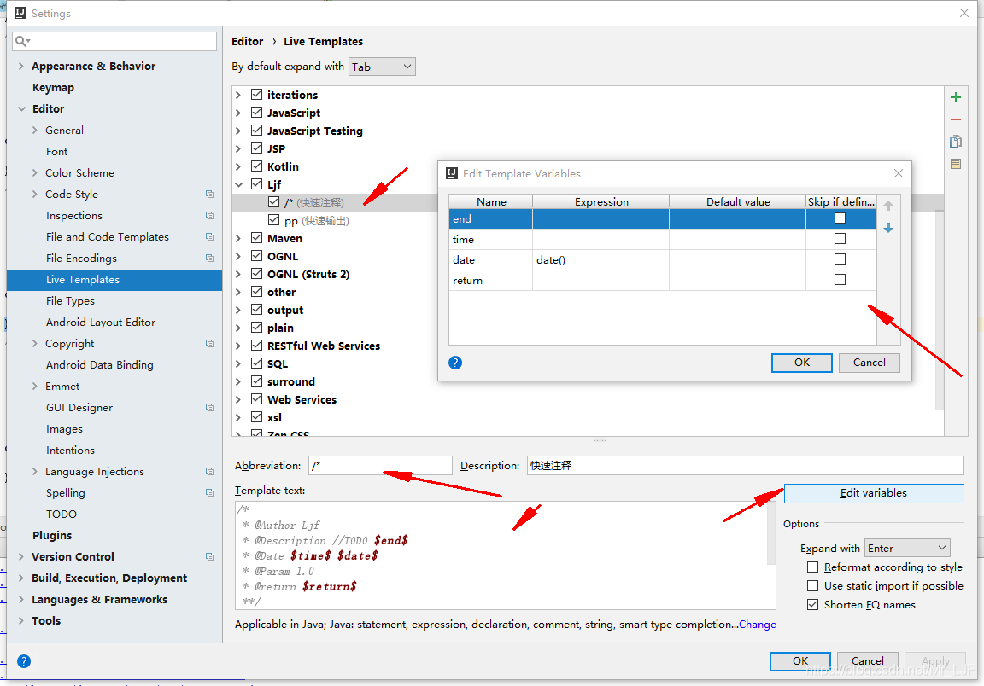
Task: Collapse the Editor section
Action: [20, 109]
